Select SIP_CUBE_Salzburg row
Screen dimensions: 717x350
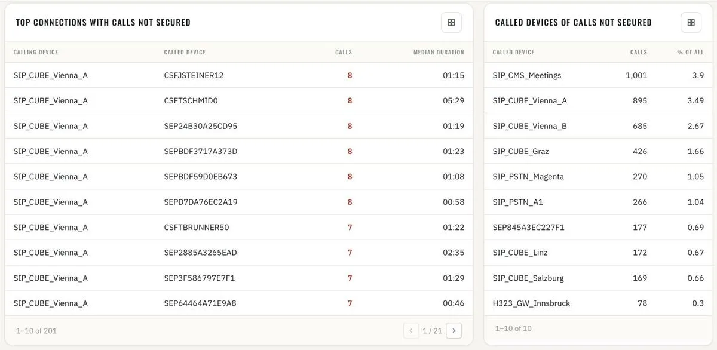coord(598,278)
